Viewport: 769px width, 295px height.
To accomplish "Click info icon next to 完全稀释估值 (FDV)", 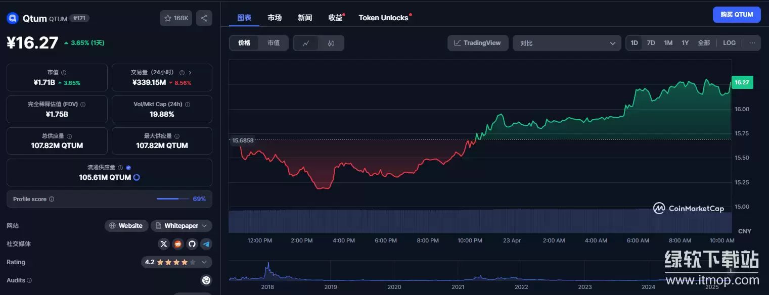I will pos(83,105).
